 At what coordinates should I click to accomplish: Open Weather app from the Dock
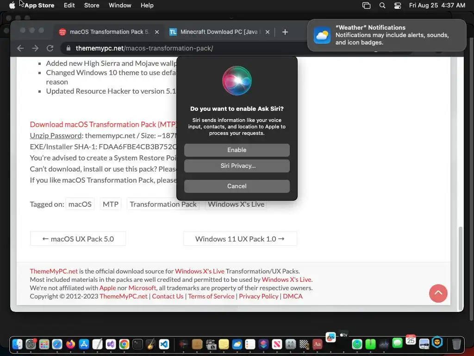click(x=237, y=344)
